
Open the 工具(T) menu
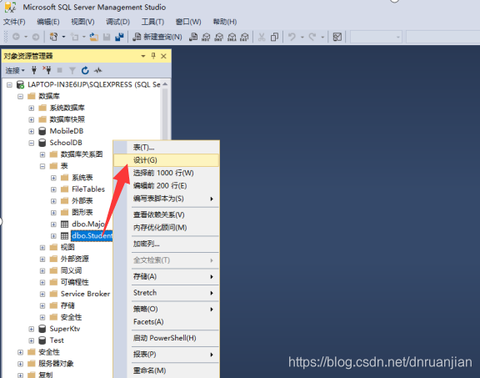click(x=152, y=22)
